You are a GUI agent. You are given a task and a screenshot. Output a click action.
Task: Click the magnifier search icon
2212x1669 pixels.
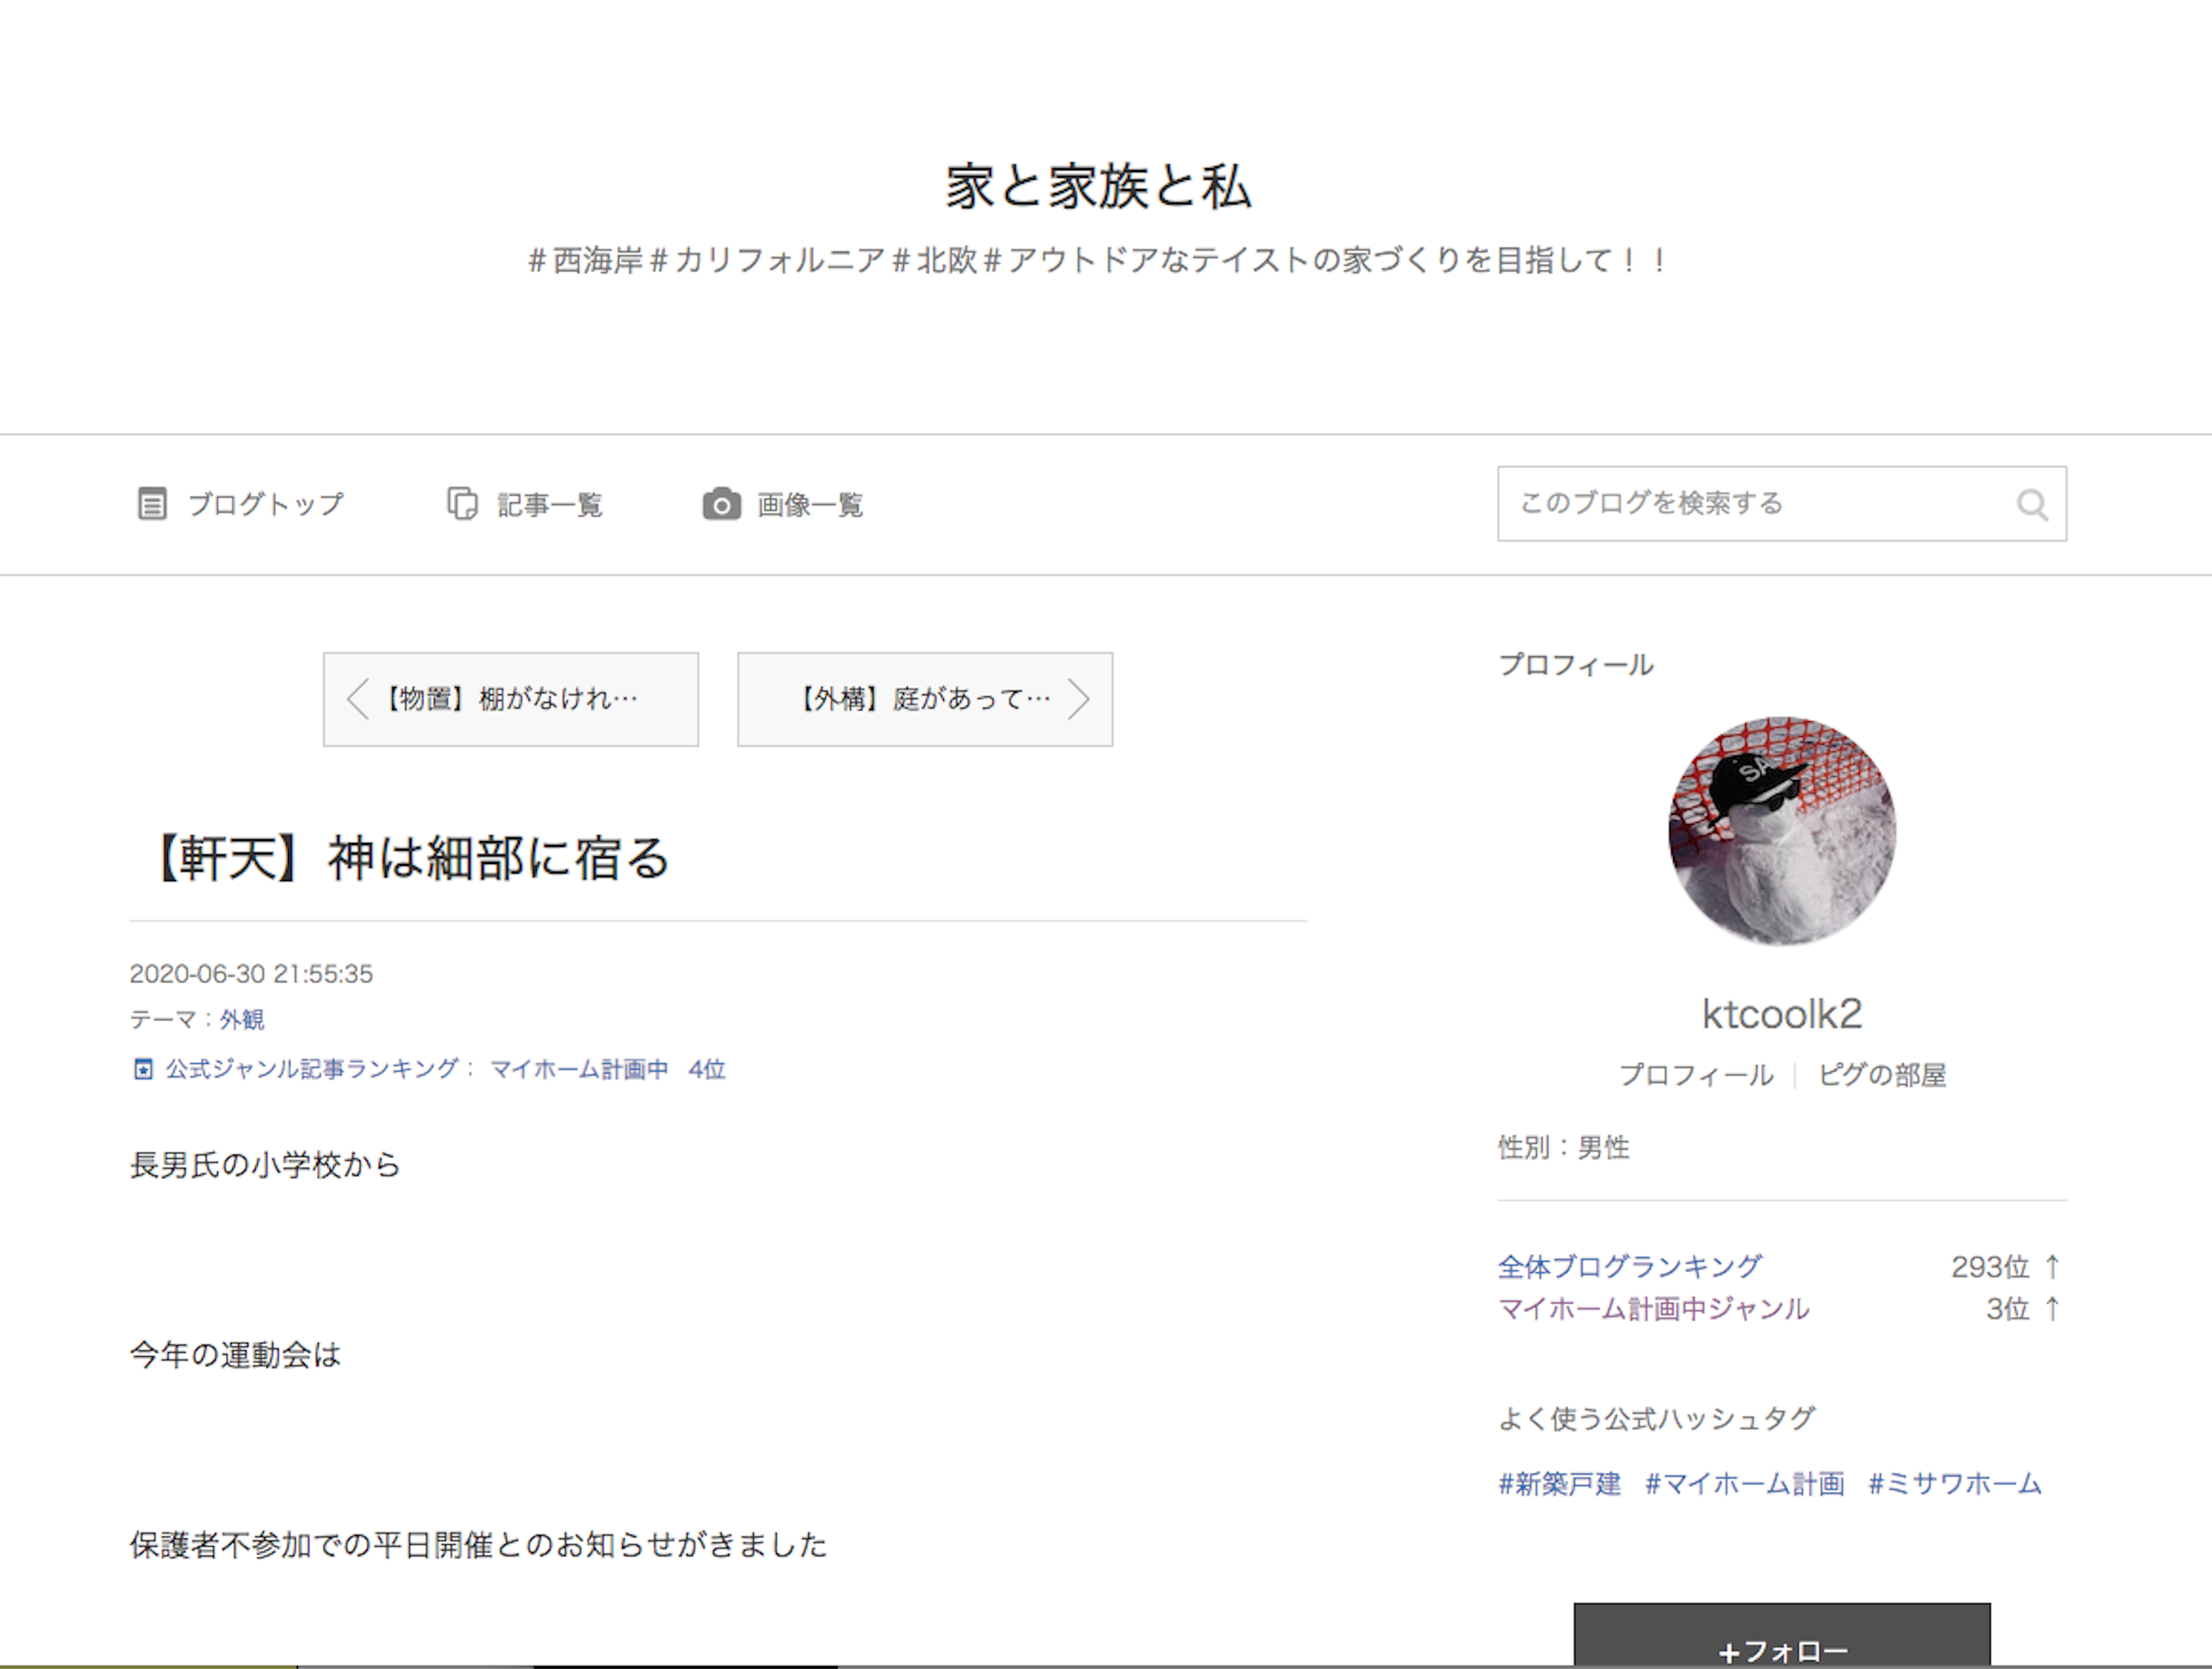(2032, 505)
